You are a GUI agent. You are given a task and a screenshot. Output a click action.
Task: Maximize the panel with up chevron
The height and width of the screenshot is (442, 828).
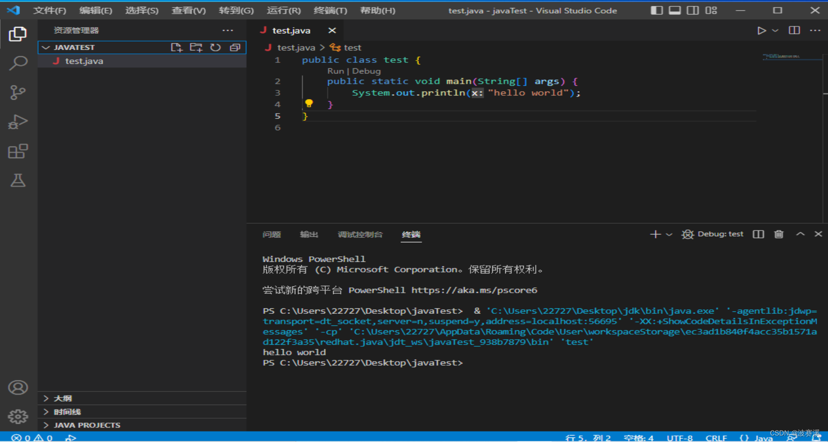click(800, 234)
